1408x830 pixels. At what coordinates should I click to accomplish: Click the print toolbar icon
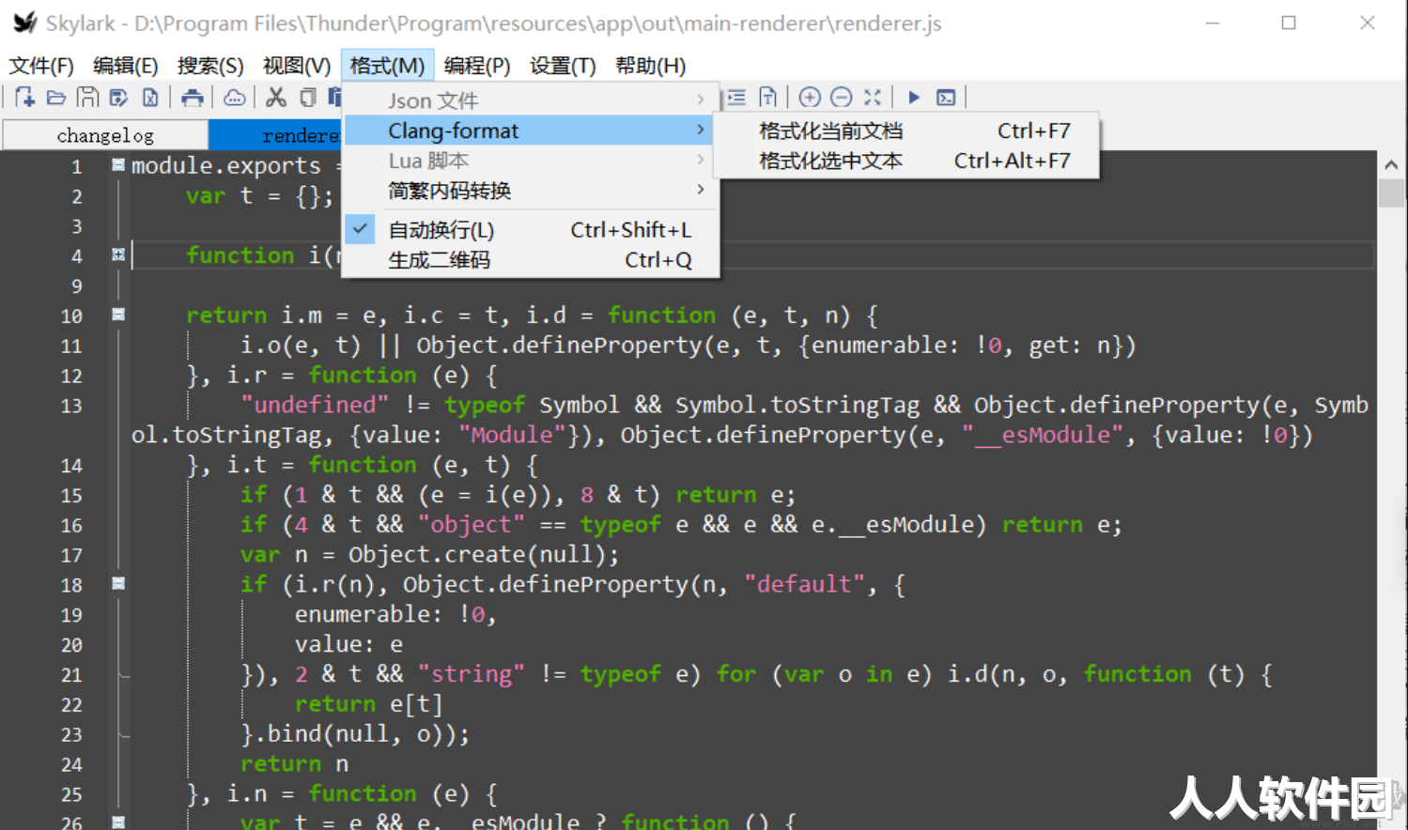[192, 97]
